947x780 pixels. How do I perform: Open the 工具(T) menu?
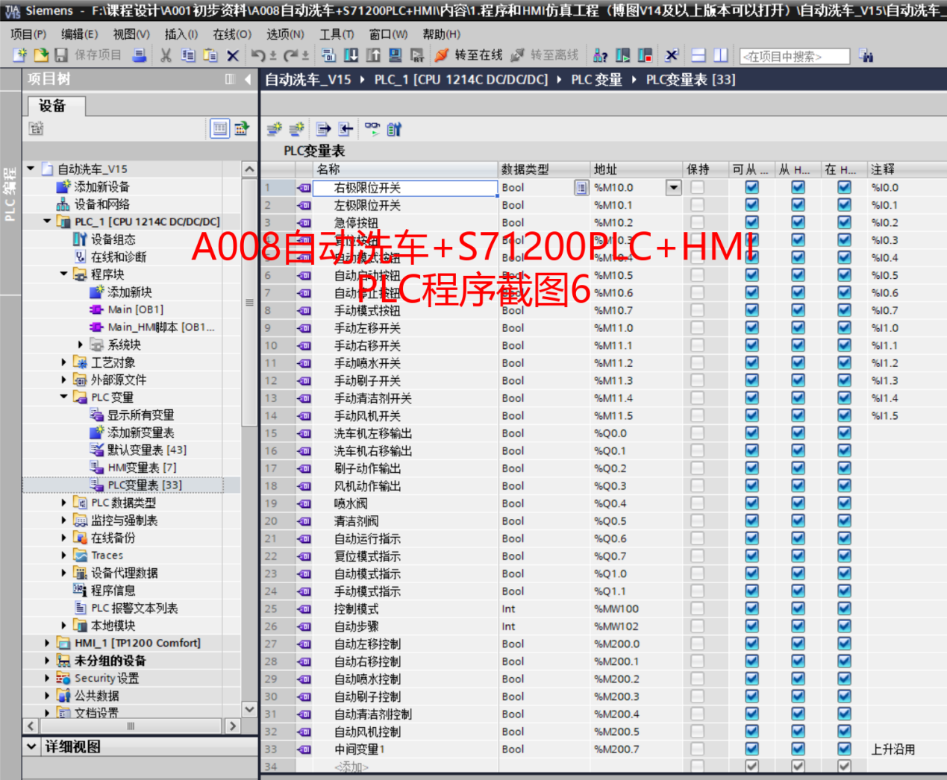337,34
